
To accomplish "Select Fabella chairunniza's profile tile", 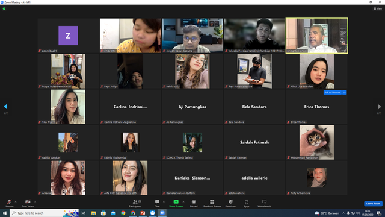I will [x=130, y=142].
